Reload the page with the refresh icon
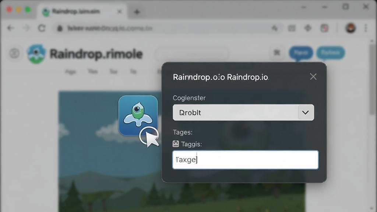This screenshot has width=377, height=212. tap(42, 28)
